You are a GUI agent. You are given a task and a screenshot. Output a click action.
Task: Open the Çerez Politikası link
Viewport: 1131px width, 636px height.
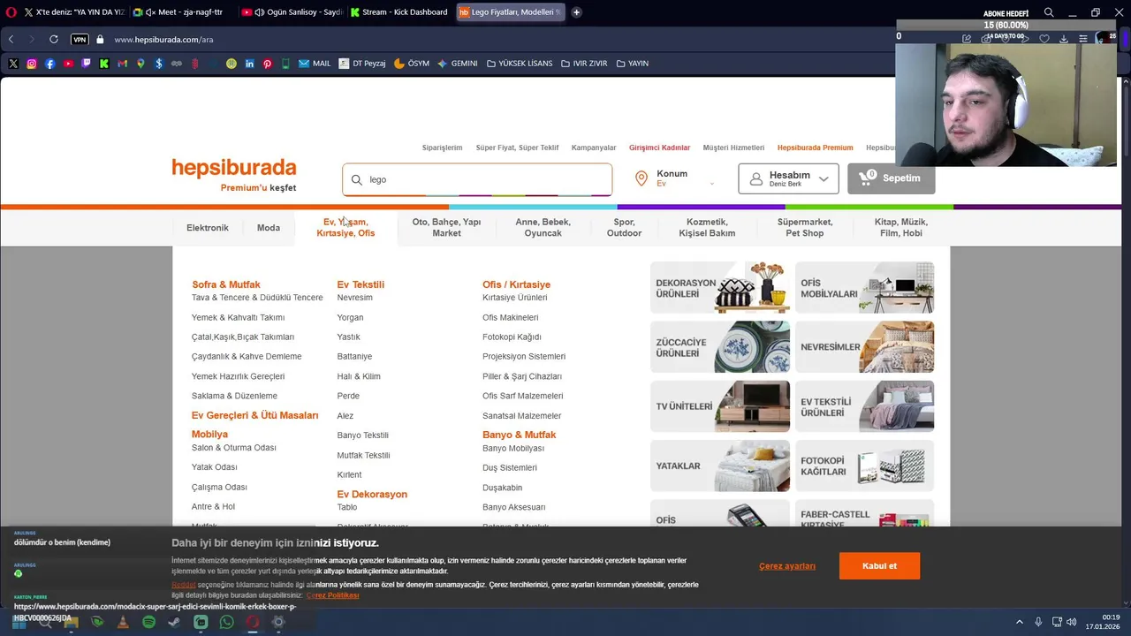click(x=332, y=595)
